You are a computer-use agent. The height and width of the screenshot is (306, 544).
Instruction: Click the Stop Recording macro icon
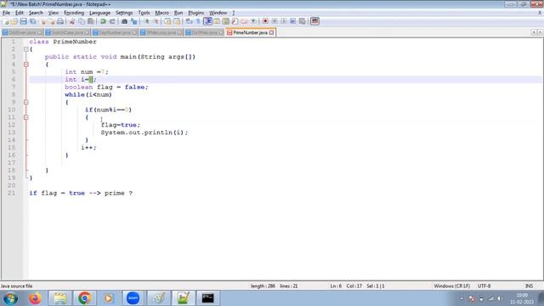coord(275,21)
